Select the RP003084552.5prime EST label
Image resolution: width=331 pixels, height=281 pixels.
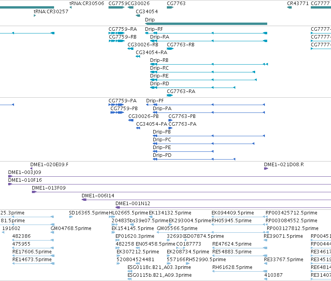point(291,221)
